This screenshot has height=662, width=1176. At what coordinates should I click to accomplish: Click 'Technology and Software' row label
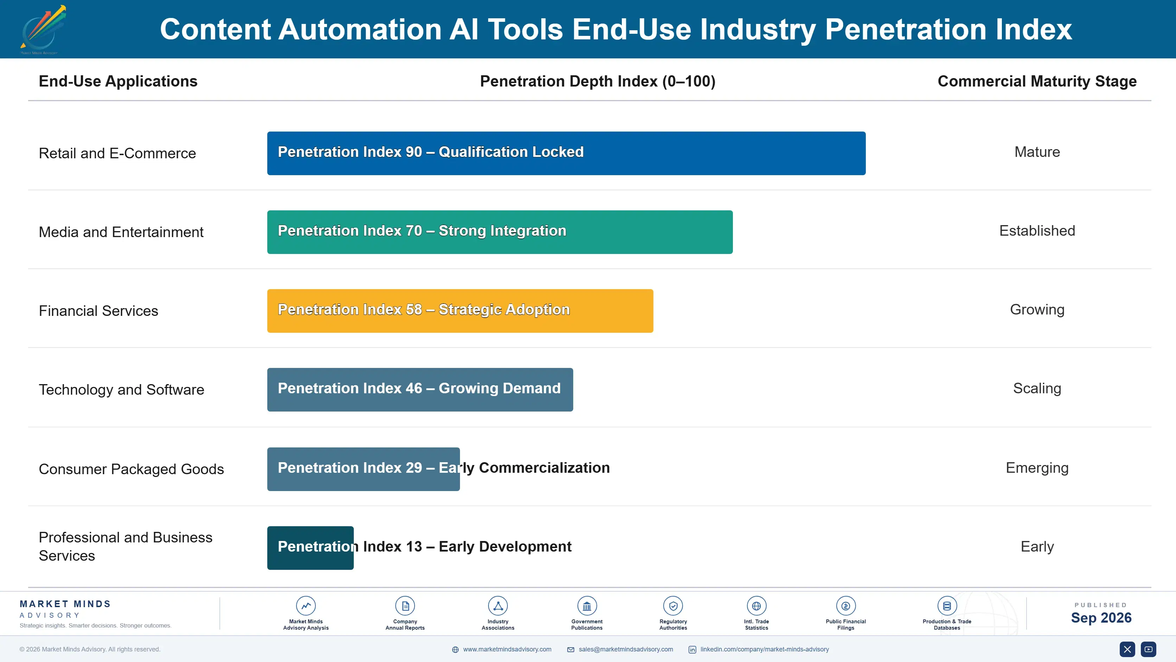(121, 390)
